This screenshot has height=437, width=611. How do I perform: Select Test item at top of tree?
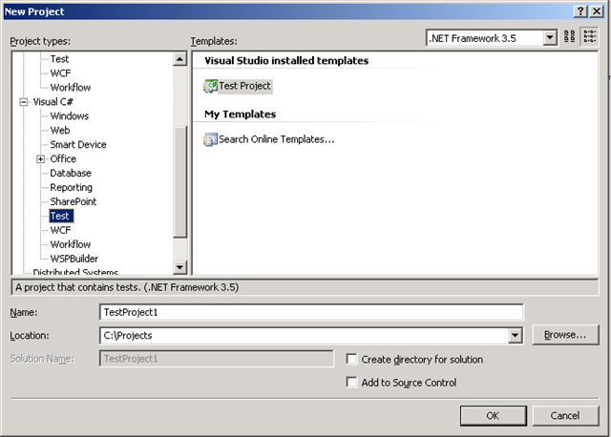(x=59, y=59)
